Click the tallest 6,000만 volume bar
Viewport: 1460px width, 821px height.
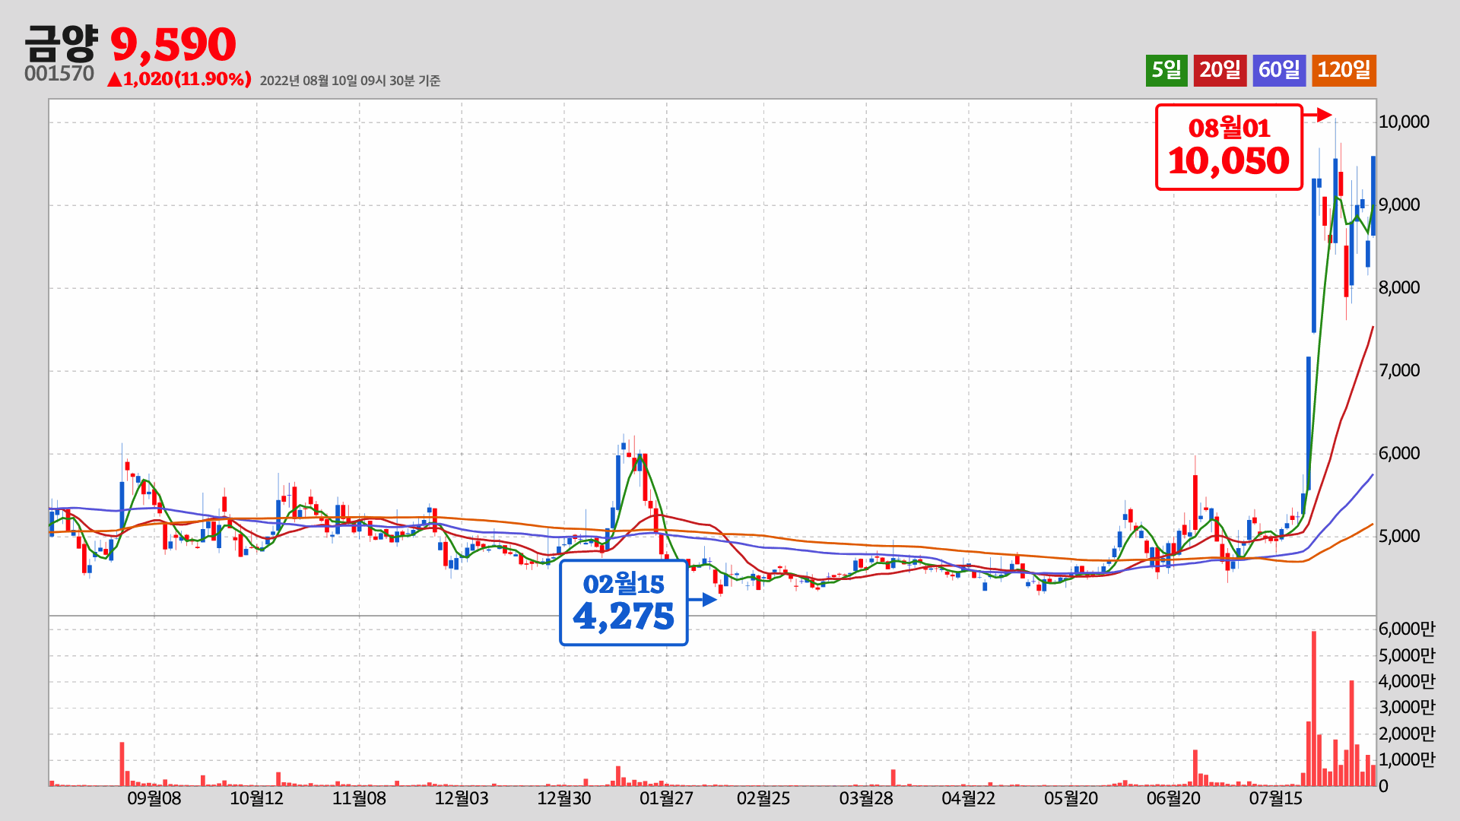tap(1313, 708)
